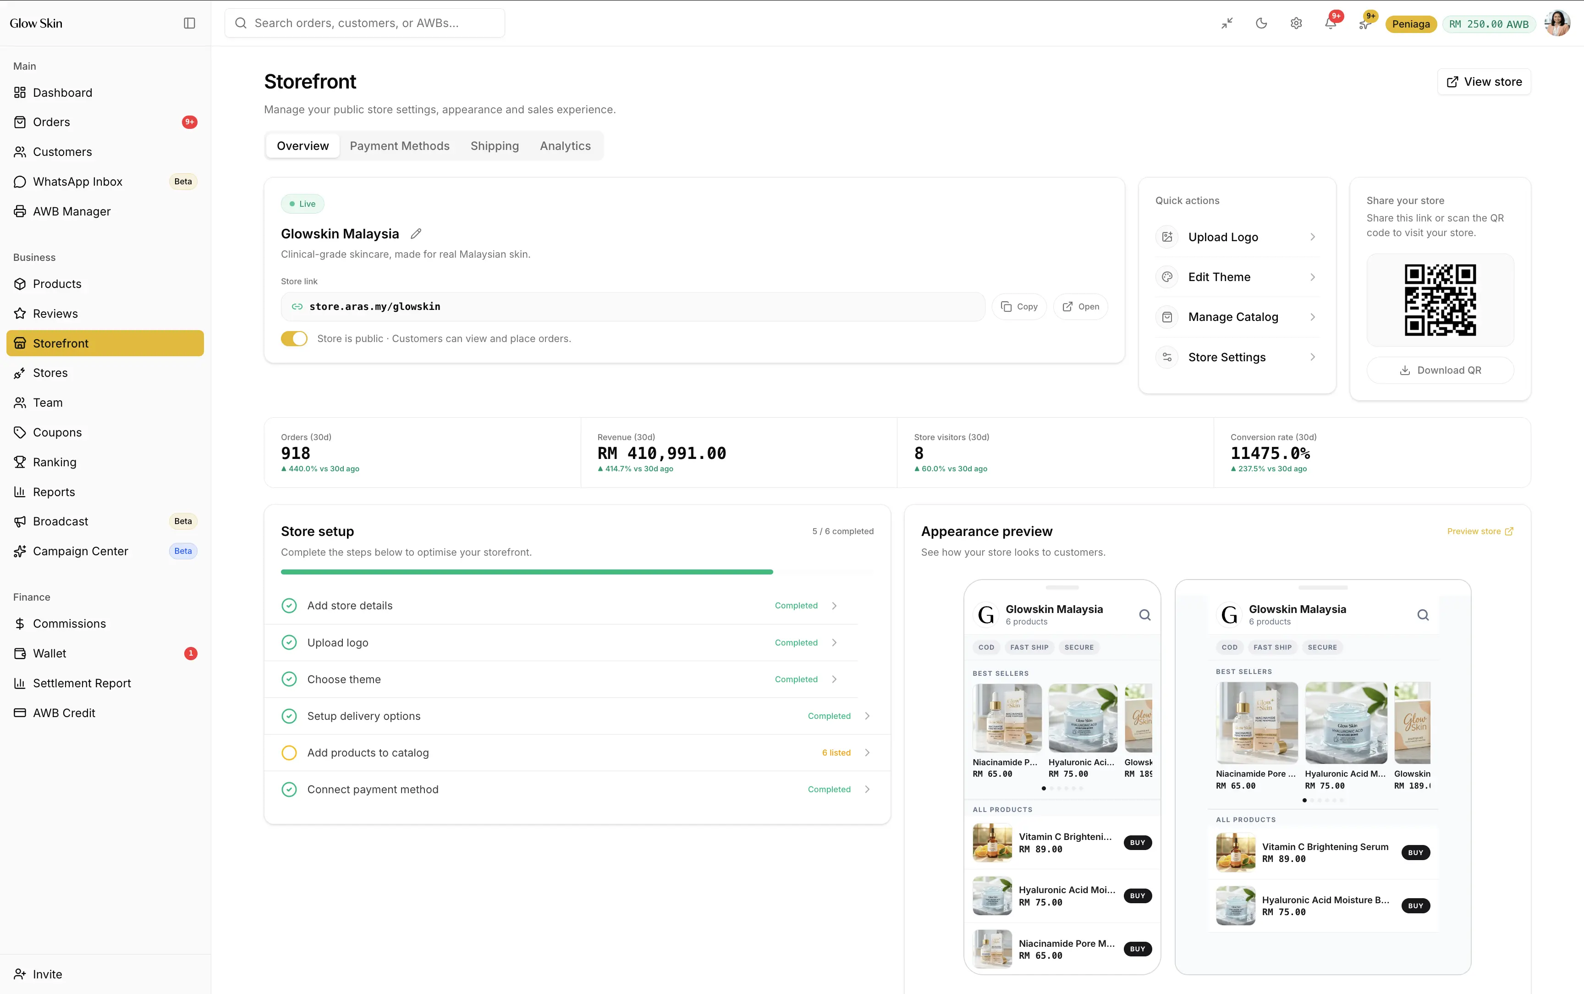Viewport: 1584px width, 994px height.
Task: Click search icon in mobile store preview
Action: coord(1144,615)
